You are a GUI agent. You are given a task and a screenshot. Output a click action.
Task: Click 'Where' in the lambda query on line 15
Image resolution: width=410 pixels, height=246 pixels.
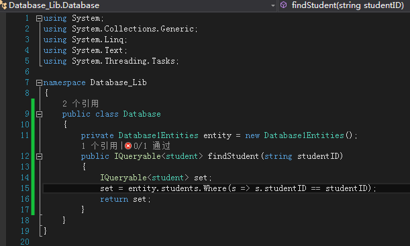point(215,188)
